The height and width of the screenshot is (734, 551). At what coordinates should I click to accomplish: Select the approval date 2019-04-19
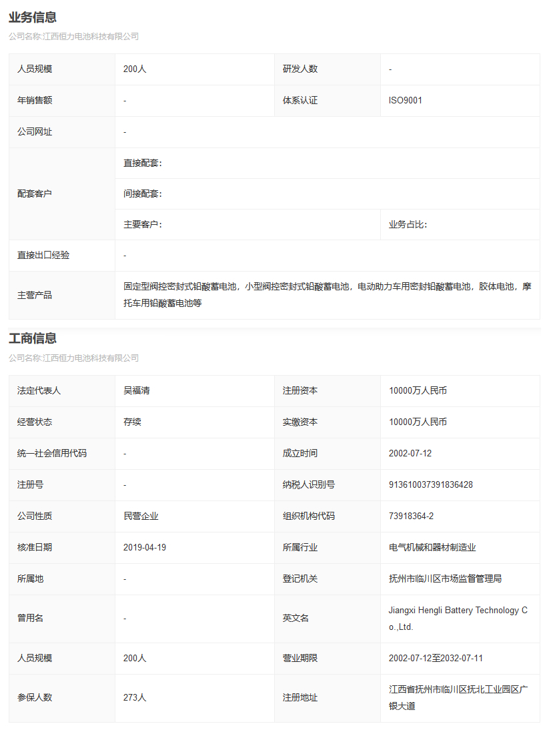145,547
